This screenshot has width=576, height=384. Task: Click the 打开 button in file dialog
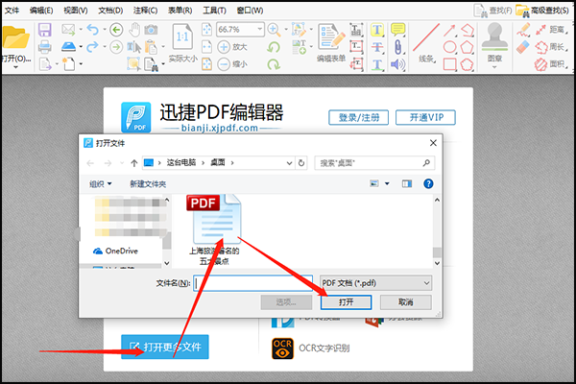coord(346,302)
